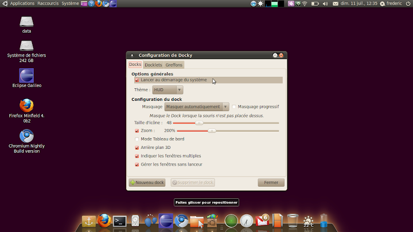The image size is (413, 232).
Task: Launch Firefox from the dock
Action: pyautogui.click(x=104, y=221)
